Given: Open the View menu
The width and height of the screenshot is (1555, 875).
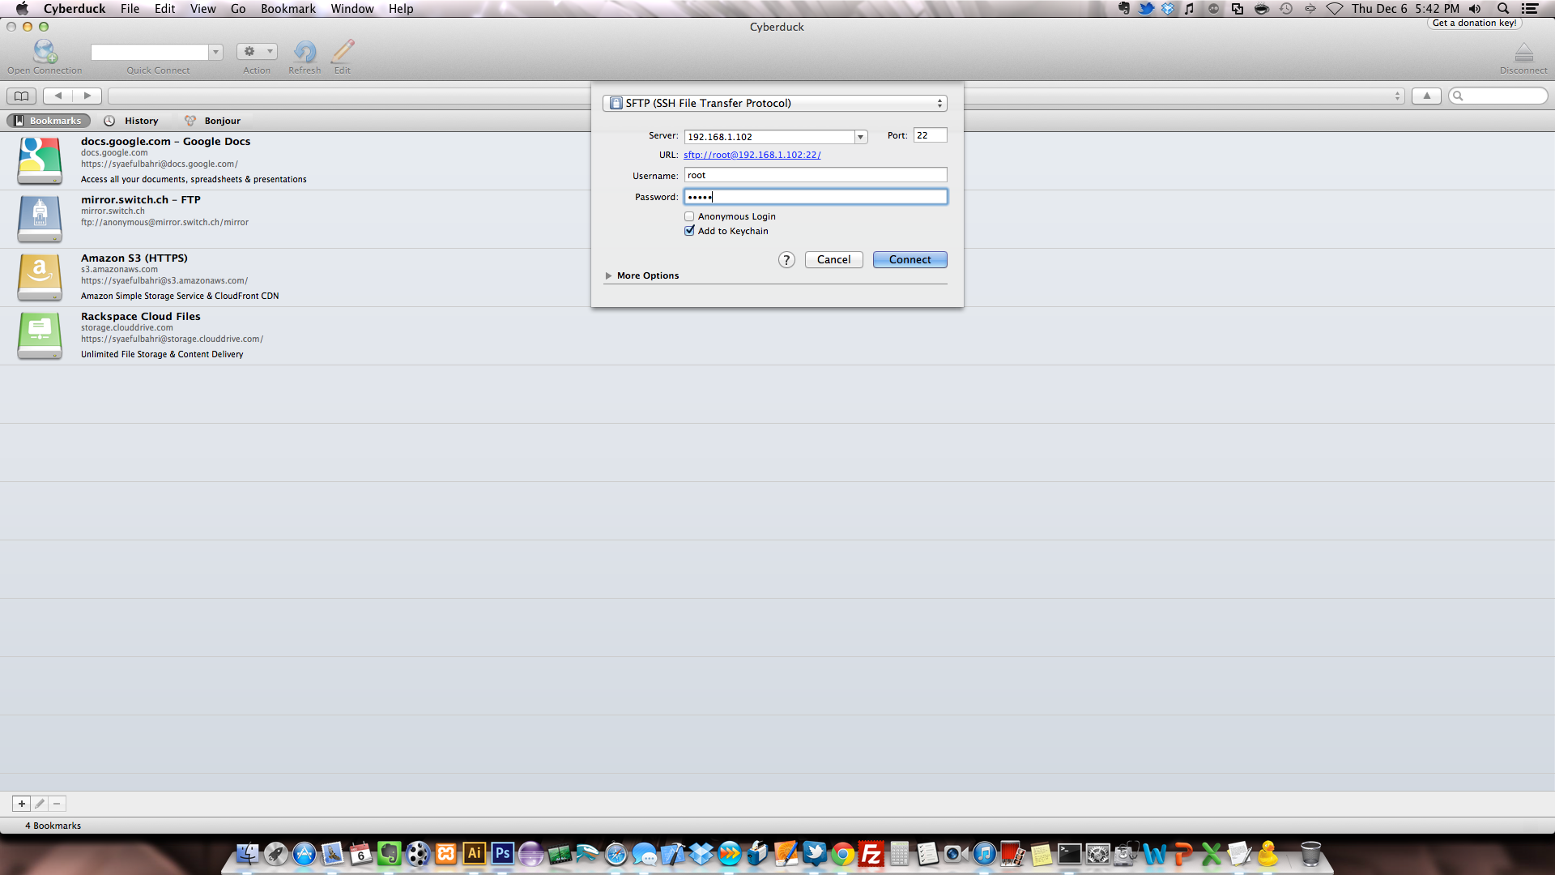Looking at the screenshot, I should click(x=202, y=8).
